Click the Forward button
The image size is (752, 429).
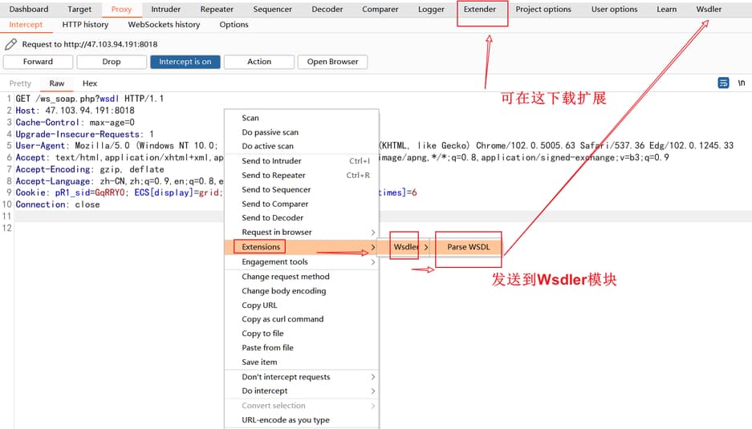(x=38, y=62)
